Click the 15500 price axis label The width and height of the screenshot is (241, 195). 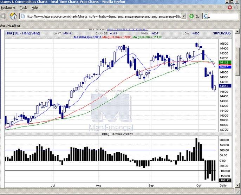(x=224, y=44)
